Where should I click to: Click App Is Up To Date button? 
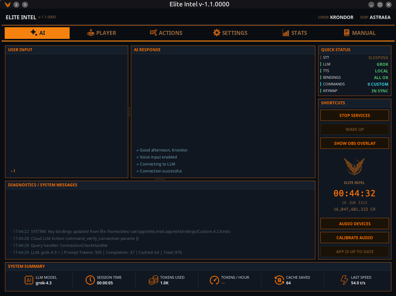coord(355,252)
